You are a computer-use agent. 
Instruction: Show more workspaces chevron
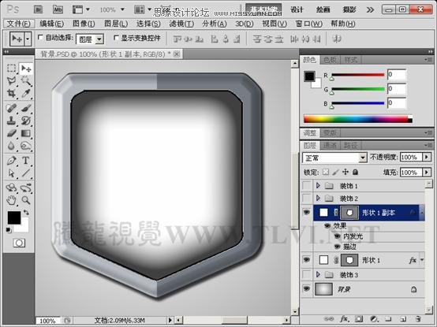[370, 10]
